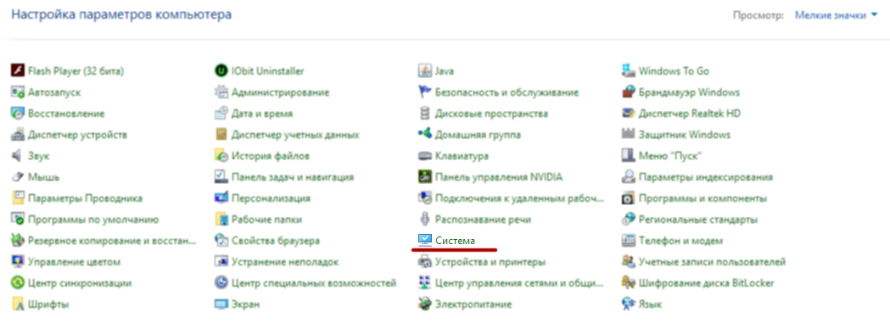Click Устранение неполадок link

[285, 262]
